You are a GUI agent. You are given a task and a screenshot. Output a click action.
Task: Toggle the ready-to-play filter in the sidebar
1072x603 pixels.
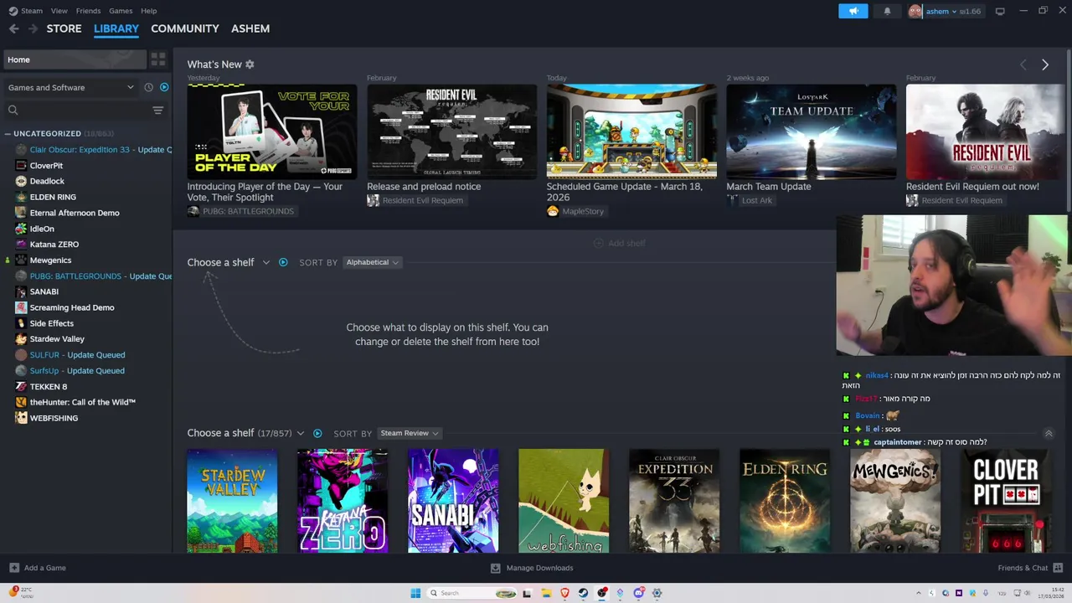[x=164, y=87]
